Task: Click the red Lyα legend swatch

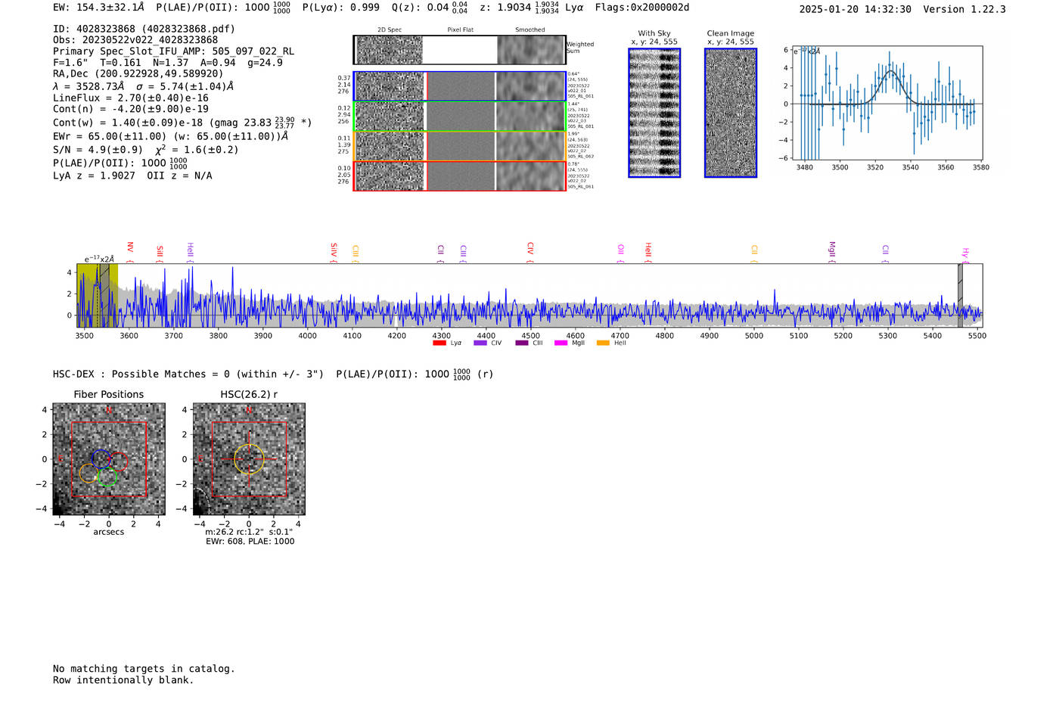Action: pos(439,343)
